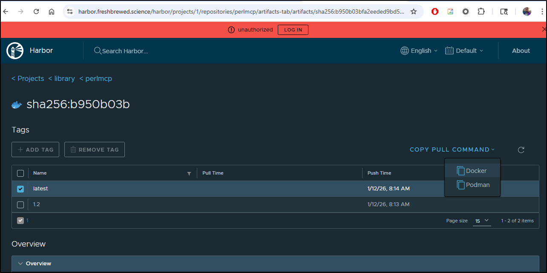The image size is (547, 273).
Task: Click the Name column filter icon
Action: tap(189, 173)
